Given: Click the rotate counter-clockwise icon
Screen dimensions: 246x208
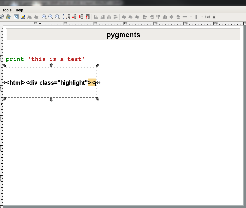Looking at the screenshot, I should [x=102, y=17].
